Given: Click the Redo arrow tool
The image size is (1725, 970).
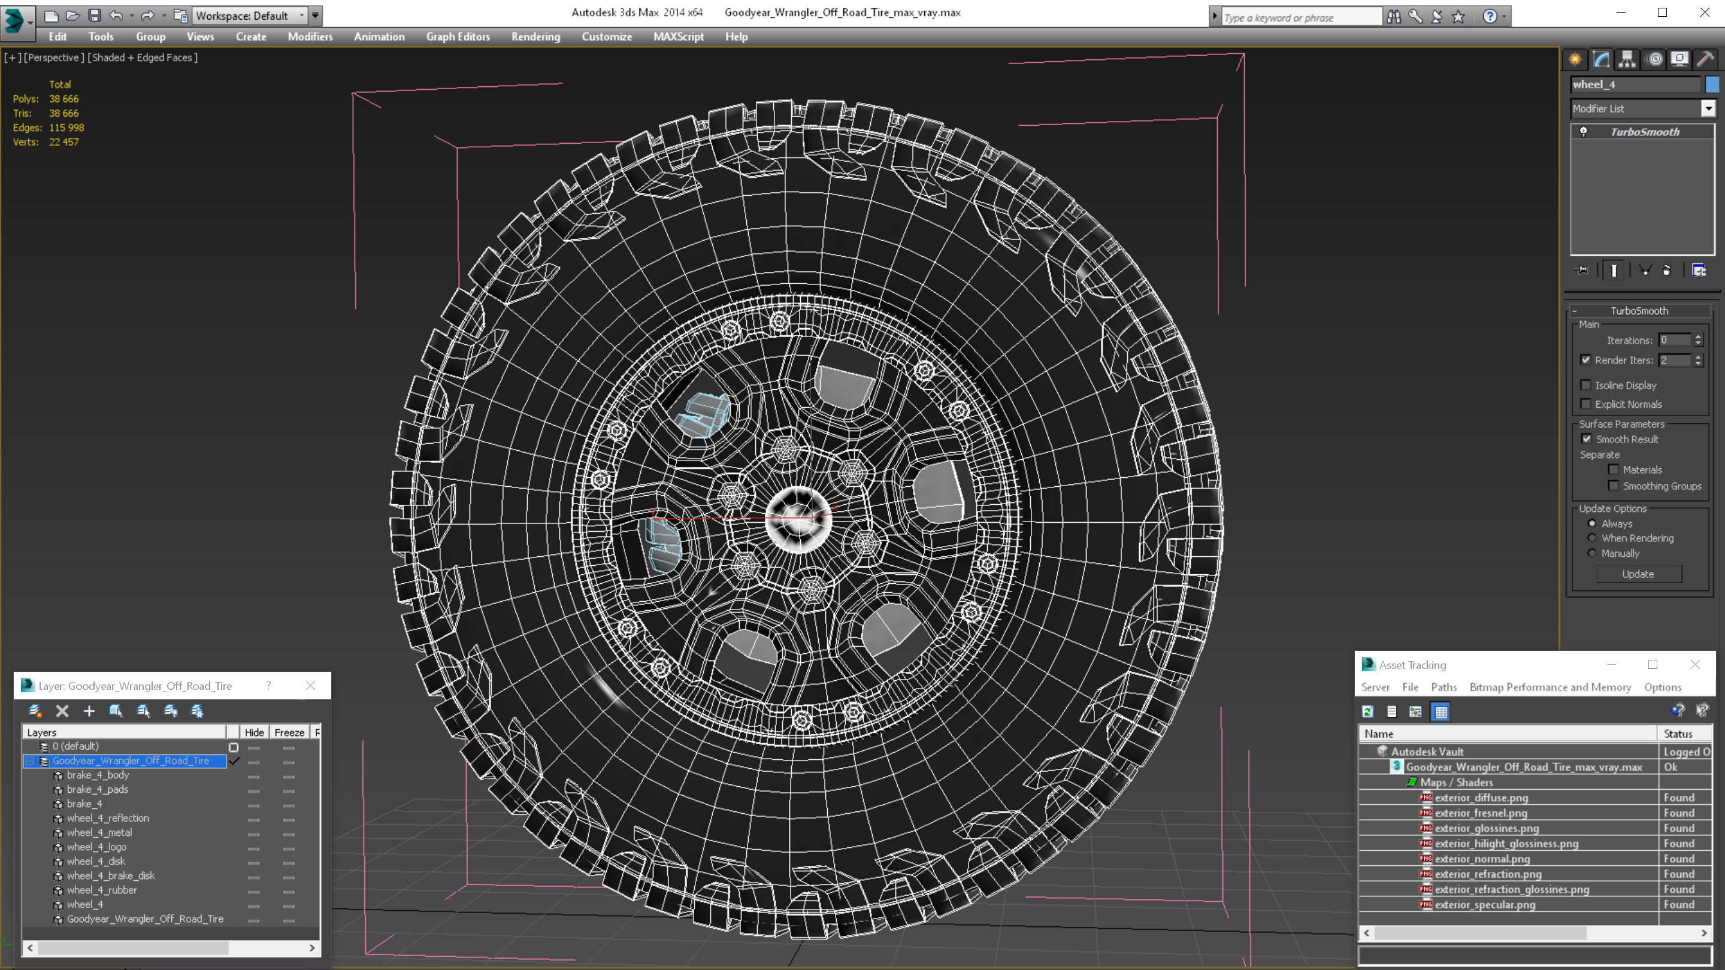Looking at the screenshot, I should tap(147, 14).
